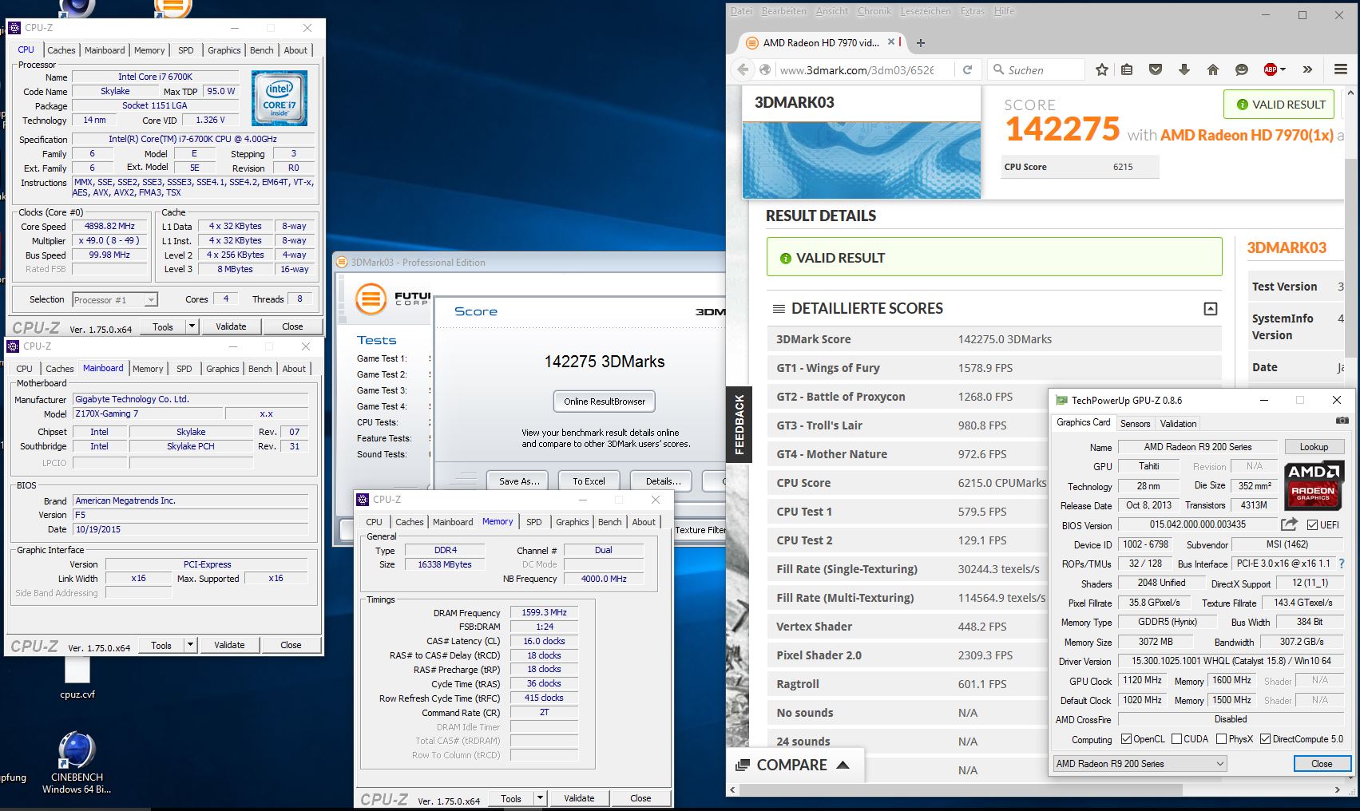Show more toolbar tools chevron in Firefox
The width and height of the screenshot is (1360, 811).
1307,69
